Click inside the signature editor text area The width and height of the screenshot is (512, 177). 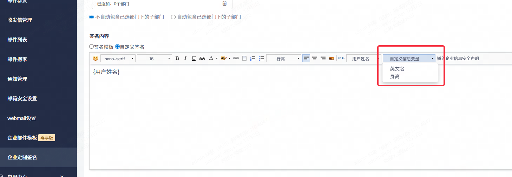pos(301,117)
